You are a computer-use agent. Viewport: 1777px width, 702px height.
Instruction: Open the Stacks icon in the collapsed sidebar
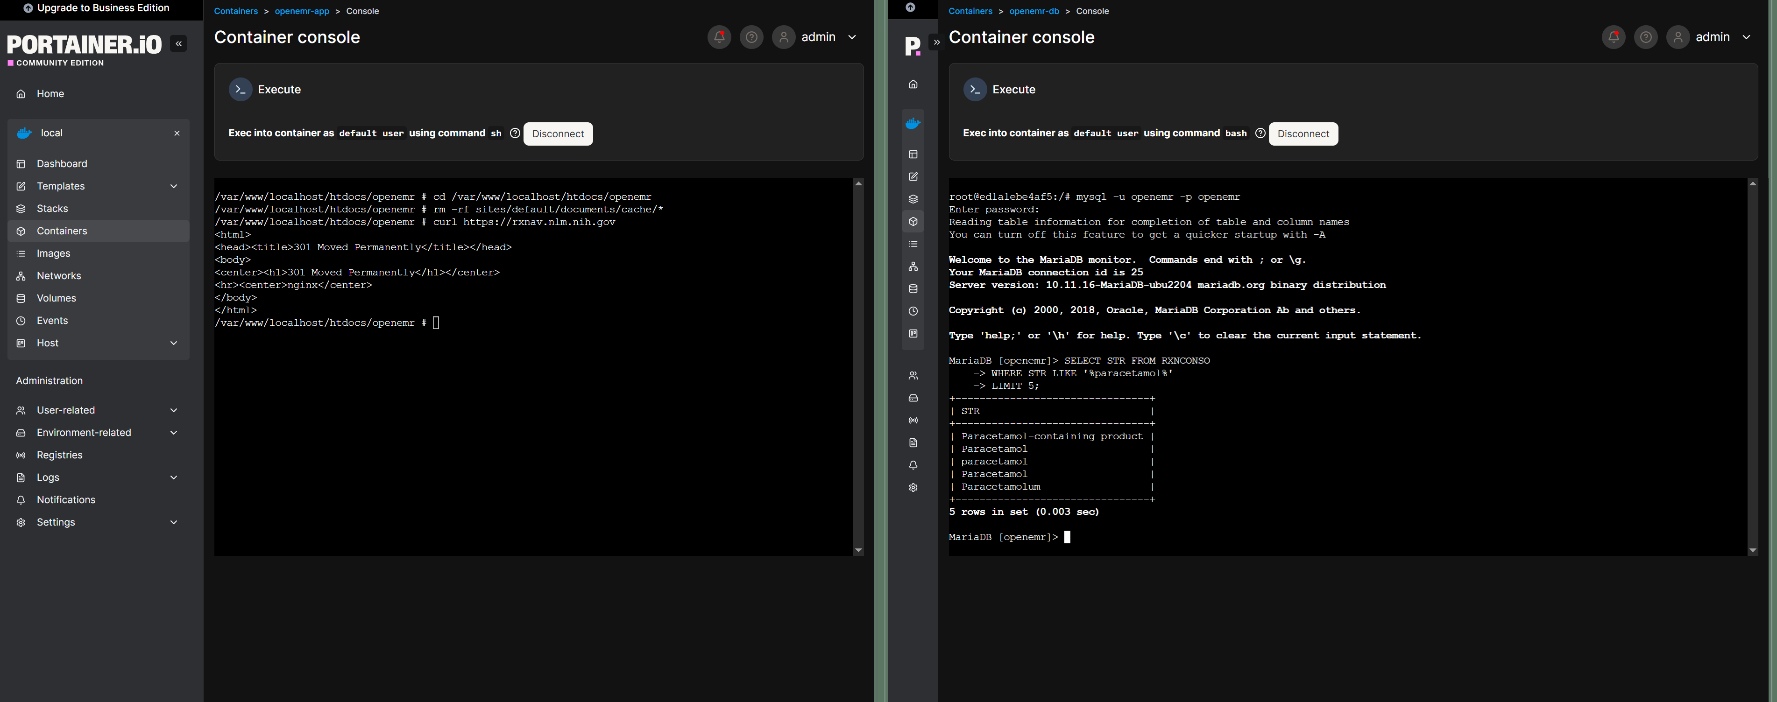pyautogui.click(x=913, y=199)
